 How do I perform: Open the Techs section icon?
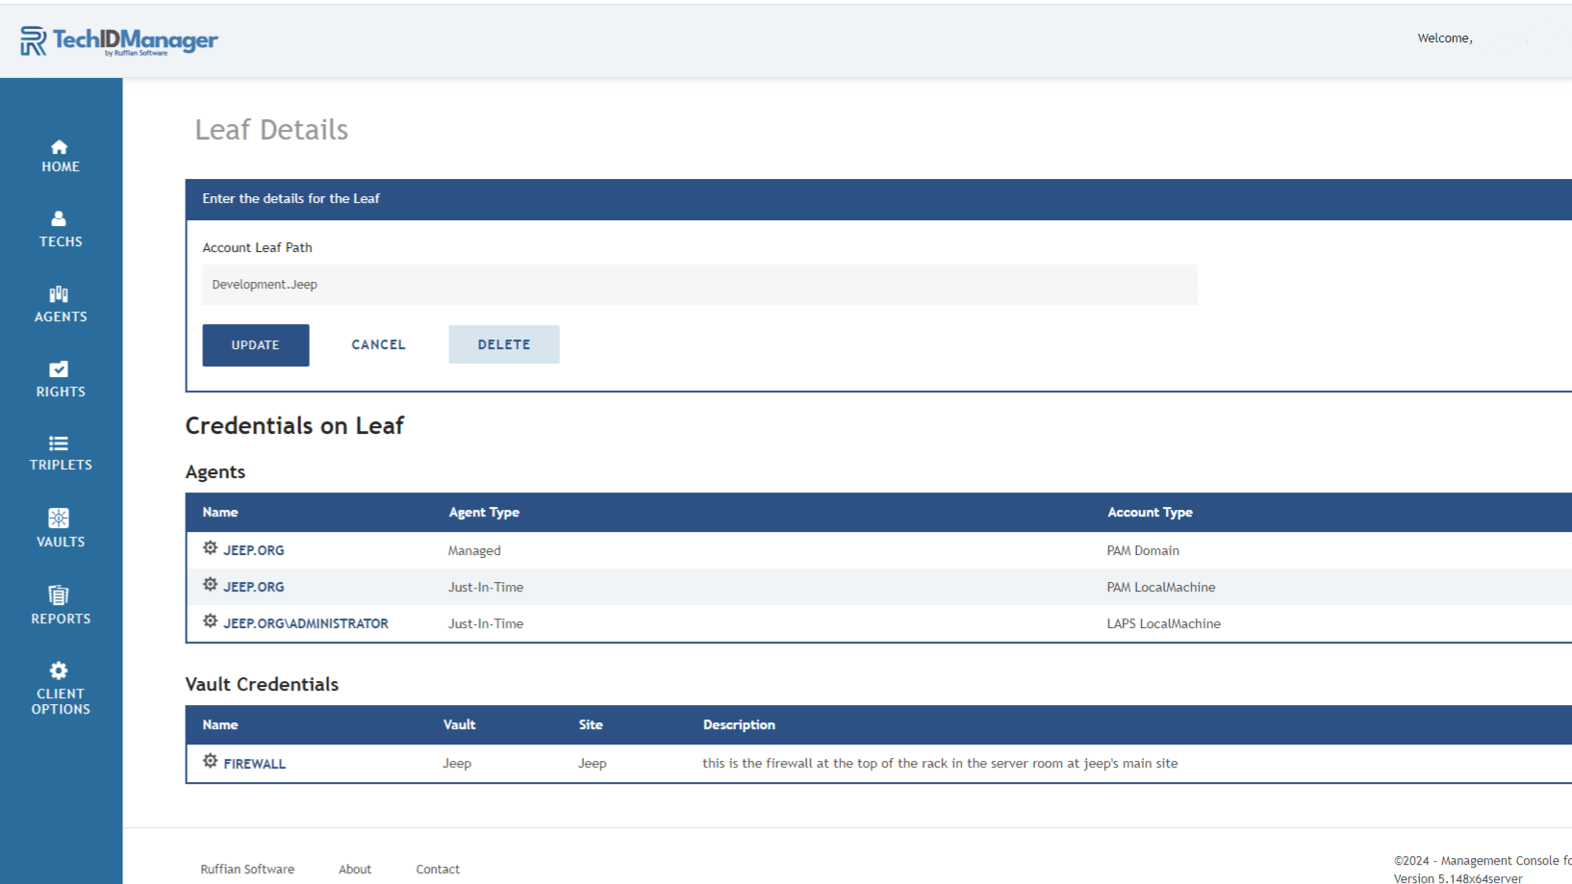(59, 219)
